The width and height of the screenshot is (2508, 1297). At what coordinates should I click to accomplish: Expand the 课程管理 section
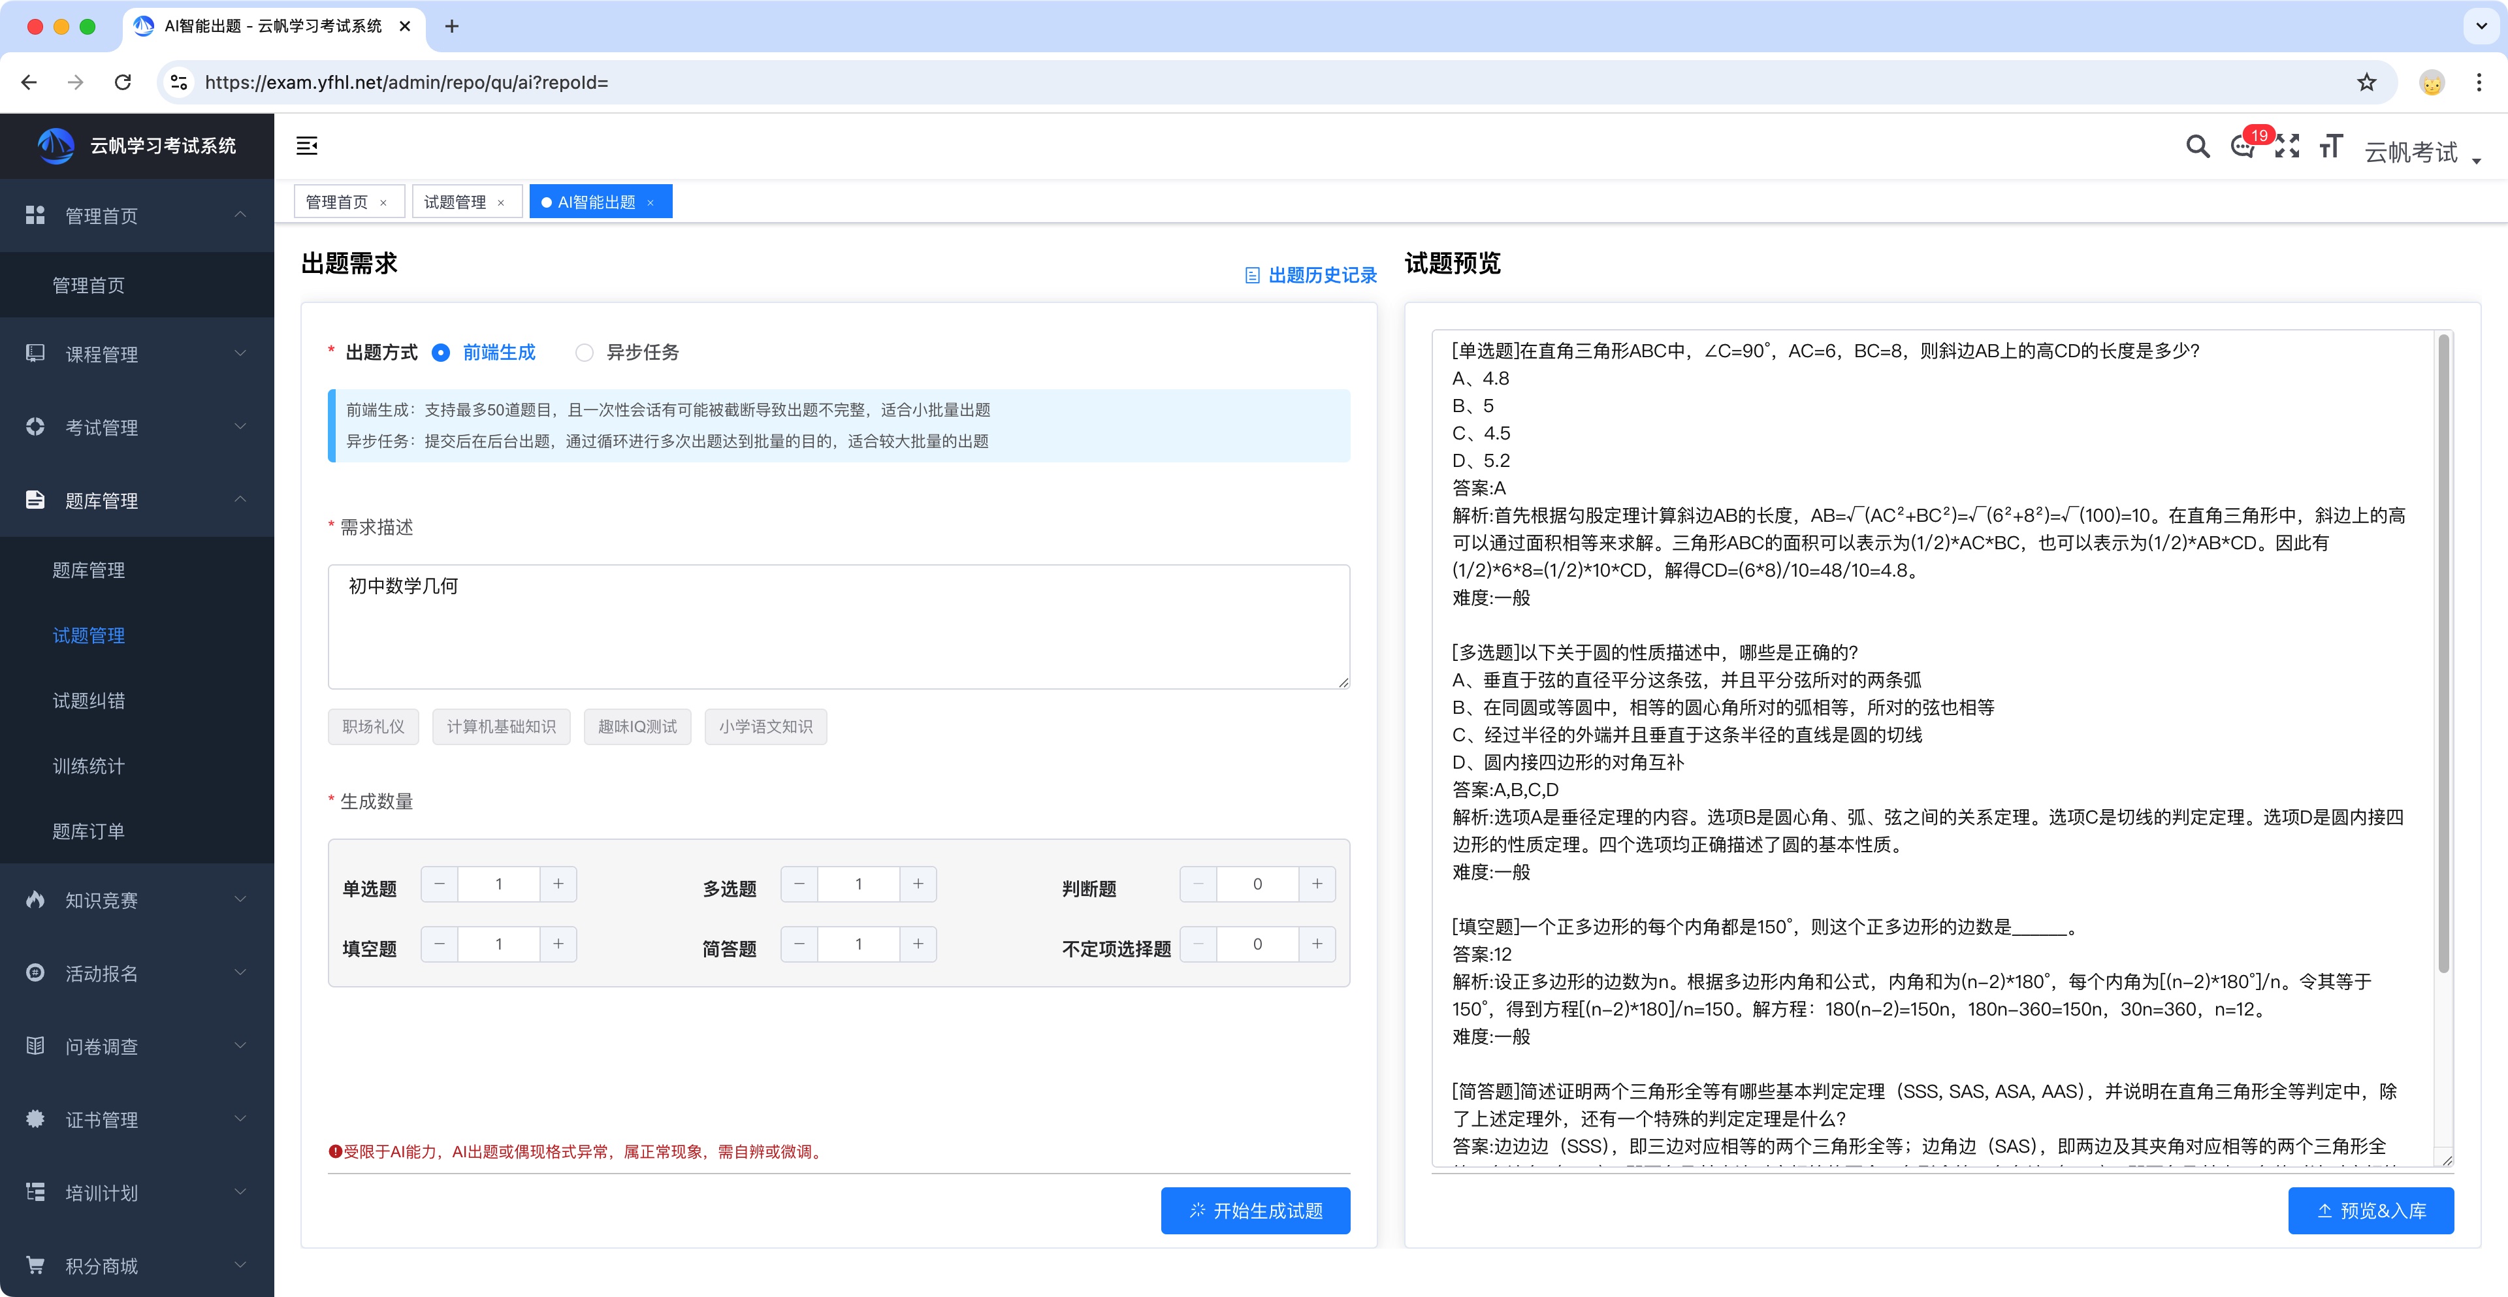click(103, 353)
